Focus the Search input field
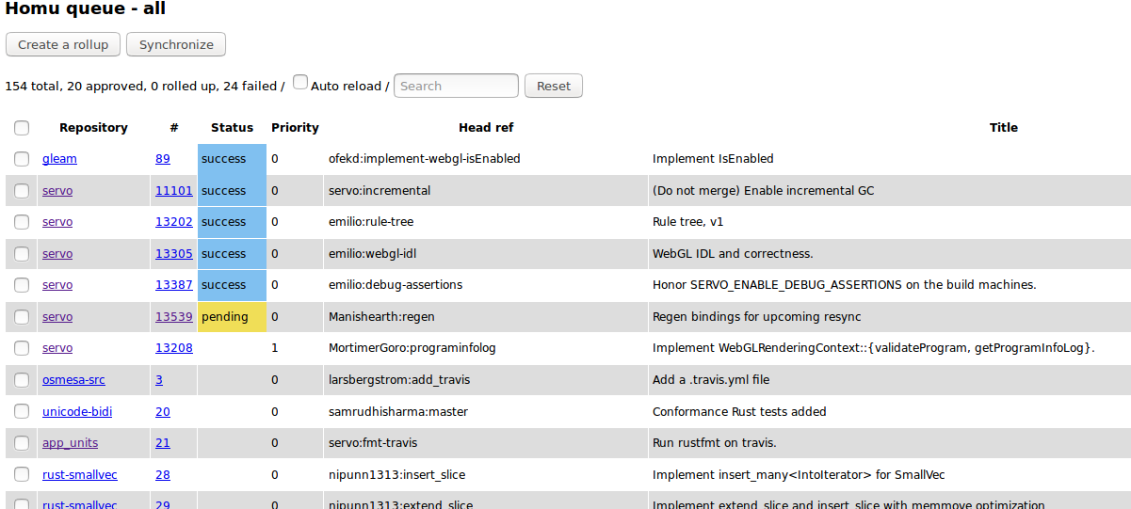1131x509 pixels. [456, 86]
